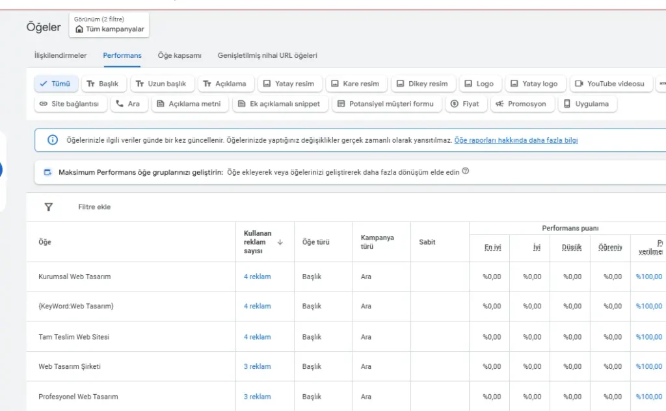Open the Öğe kapsamı tab
The width and height of the screenshot is (666, 411).
click(x=180, y=56)
